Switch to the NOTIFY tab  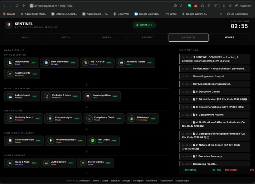(107, 38)
